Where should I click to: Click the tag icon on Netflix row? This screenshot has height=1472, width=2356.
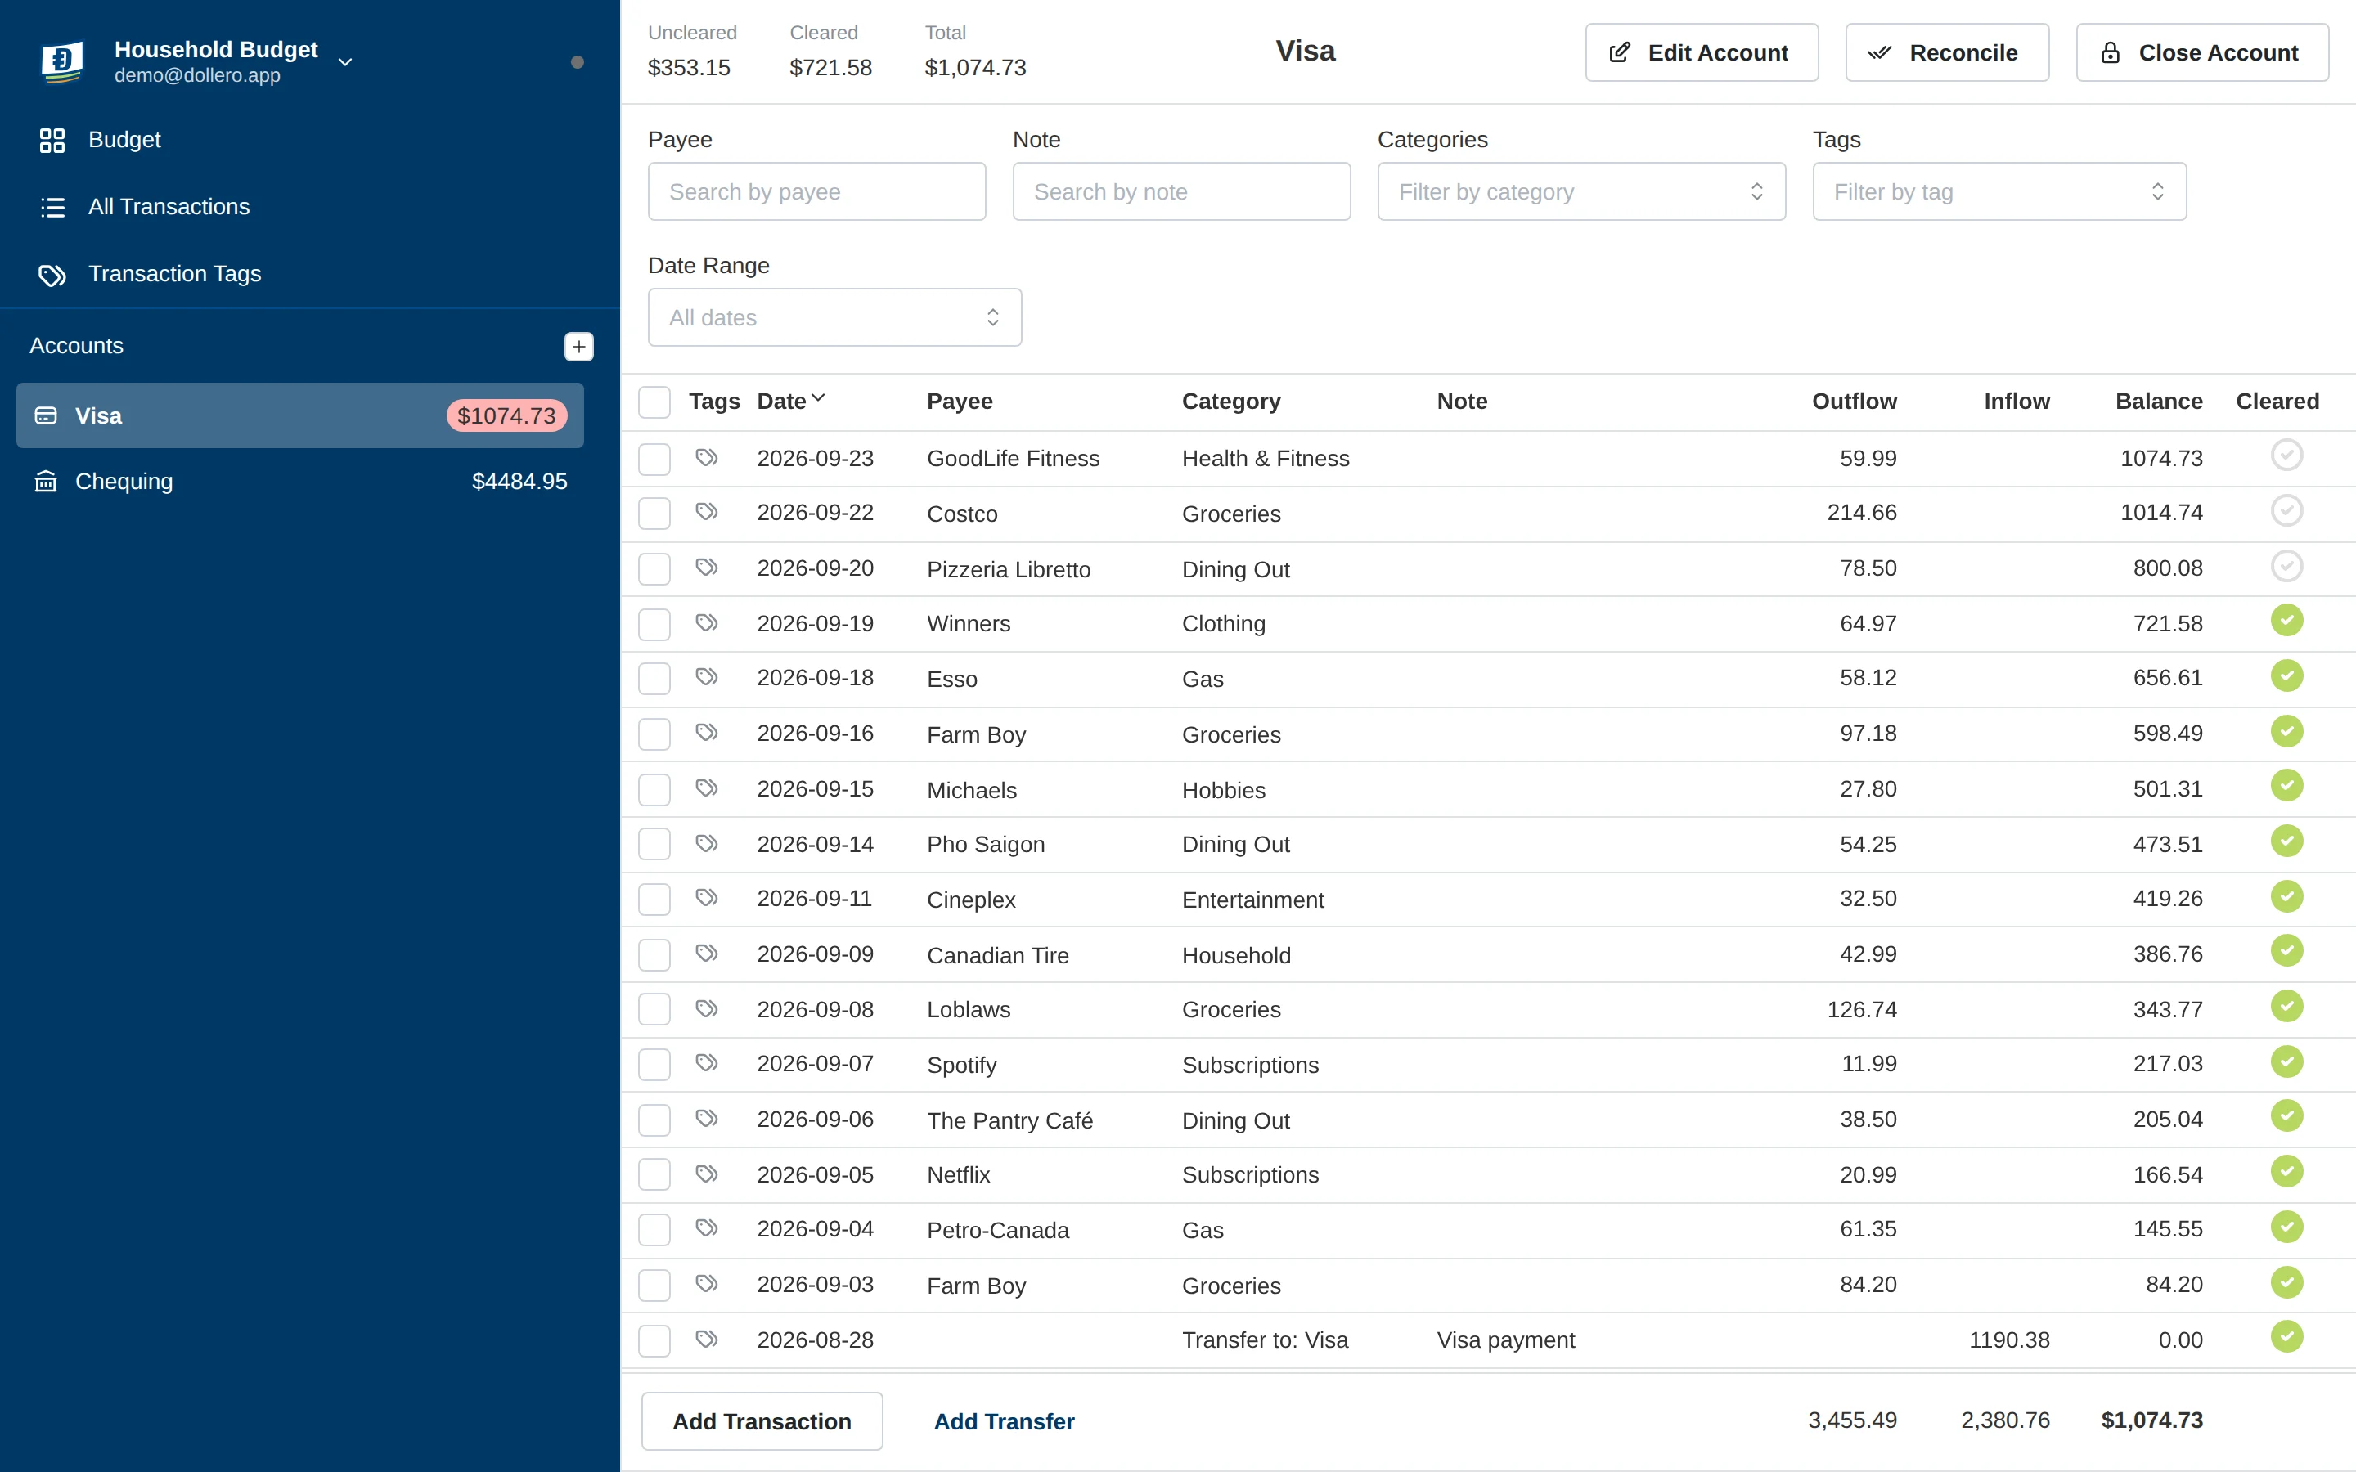(x=707, y=1174)
